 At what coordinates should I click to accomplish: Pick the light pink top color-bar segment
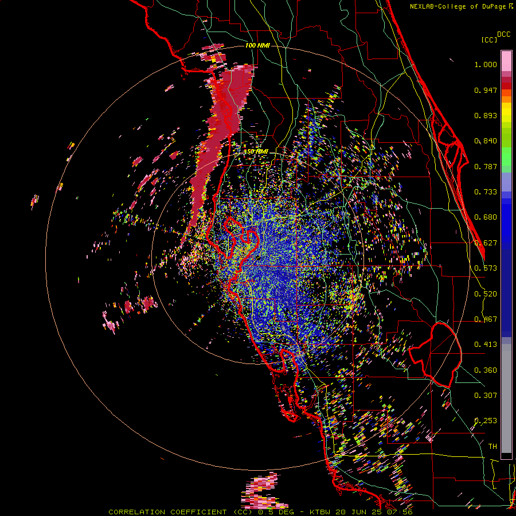tap(506, 61)
